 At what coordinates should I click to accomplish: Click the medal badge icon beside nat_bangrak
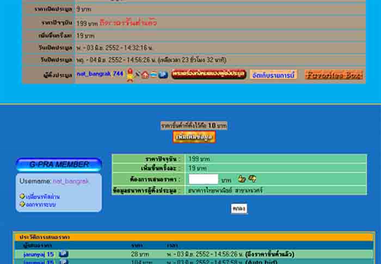(130, 75)
